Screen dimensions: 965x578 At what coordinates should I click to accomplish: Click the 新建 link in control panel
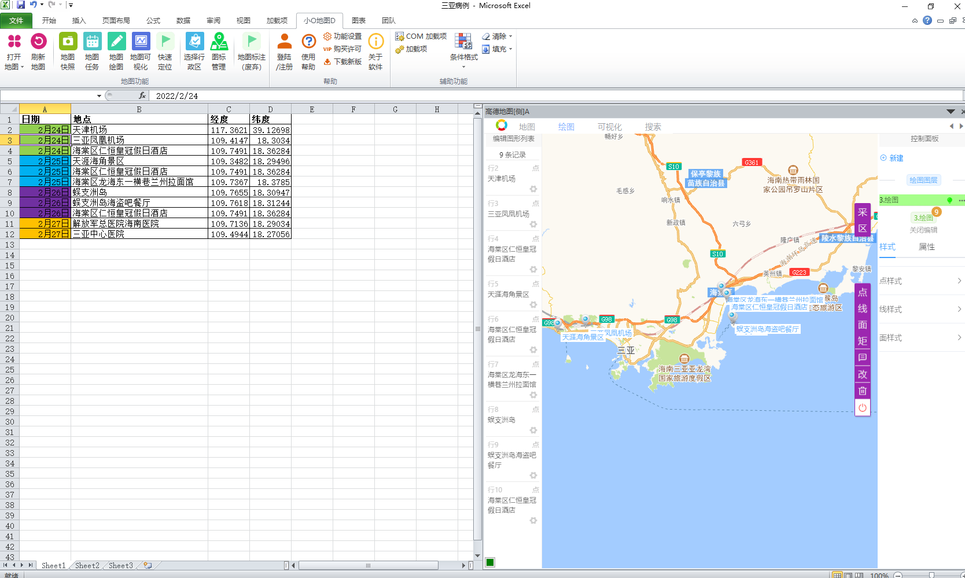coord(896,158)
